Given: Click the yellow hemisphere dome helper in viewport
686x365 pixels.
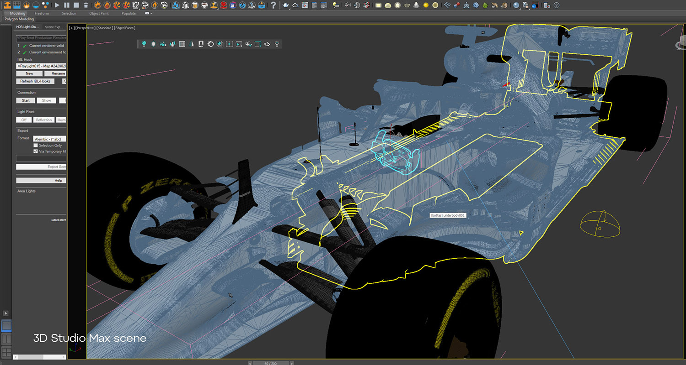Looking at the screenshot, I should pos(600,224).
